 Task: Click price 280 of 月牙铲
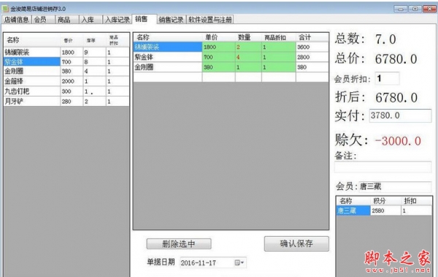pos(72,102)
